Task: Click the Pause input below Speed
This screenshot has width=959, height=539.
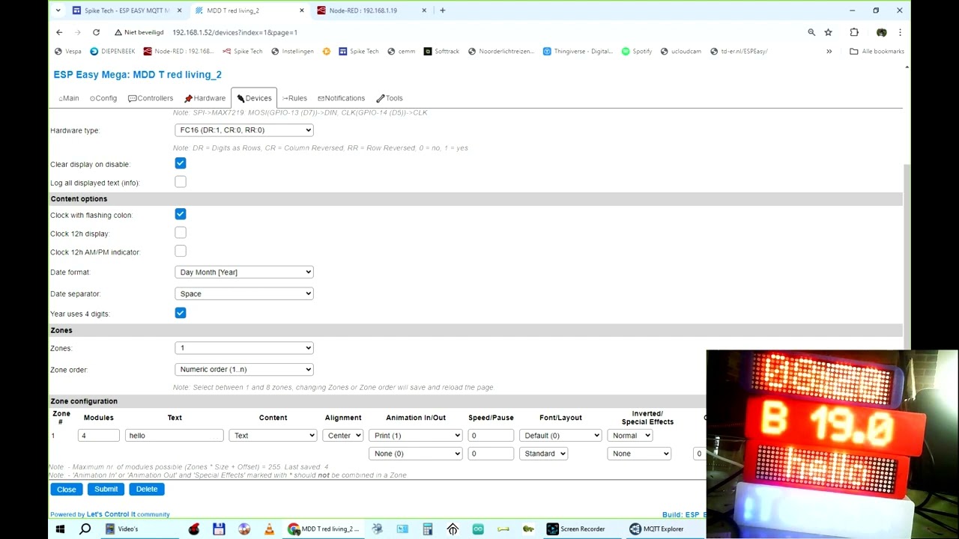Action: coord(491,454)
